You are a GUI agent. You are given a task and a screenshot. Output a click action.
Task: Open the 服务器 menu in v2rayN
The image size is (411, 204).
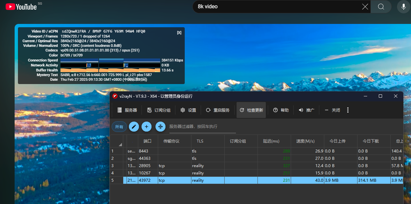127,110
